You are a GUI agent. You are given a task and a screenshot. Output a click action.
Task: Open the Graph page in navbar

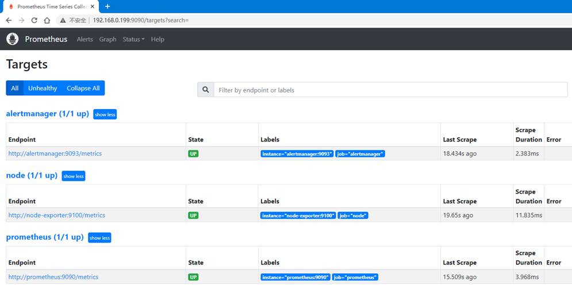108,40
